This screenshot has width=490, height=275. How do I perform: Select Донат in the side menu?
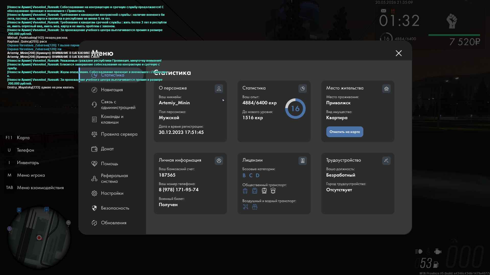click(x=107, y=149)
